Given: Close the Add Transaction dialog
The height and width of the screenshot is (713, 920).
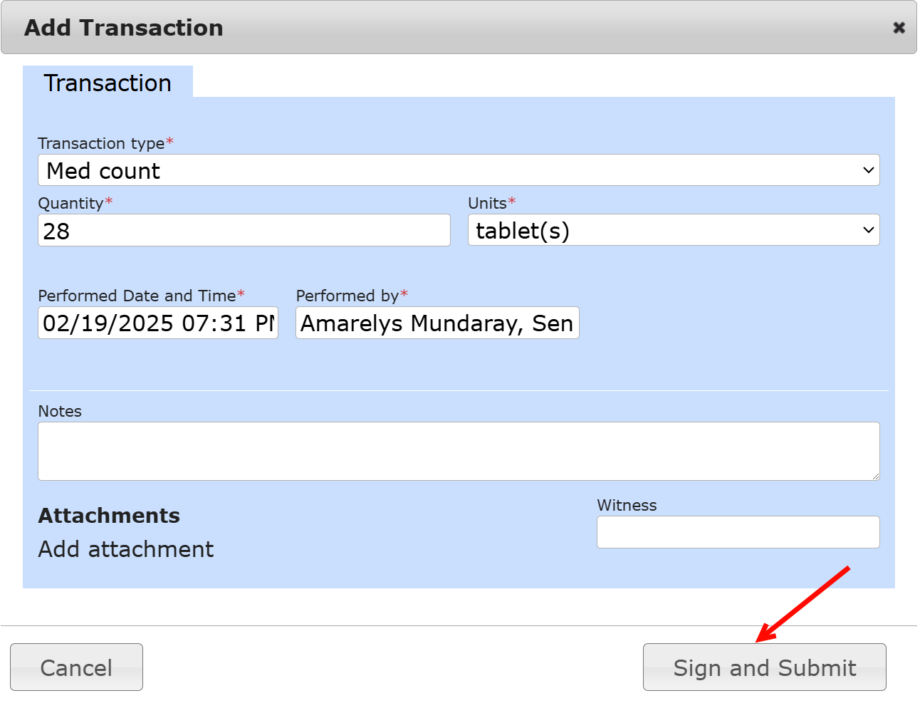Looking at the screenshot, I should [899, 28].
